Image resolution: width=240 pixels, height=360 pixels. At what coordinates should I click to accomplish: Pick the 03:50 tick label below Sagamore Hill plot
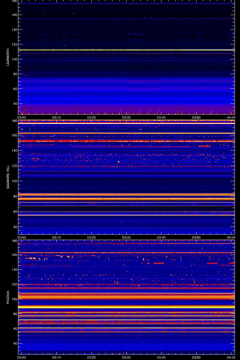click(196, 237)
